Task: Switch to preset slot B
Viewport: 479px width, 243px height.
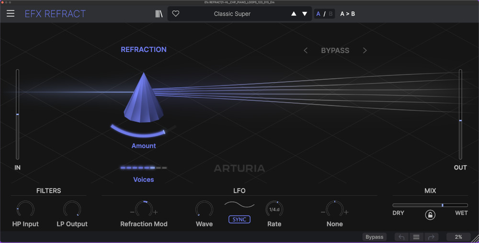Action: pos(331,14)
